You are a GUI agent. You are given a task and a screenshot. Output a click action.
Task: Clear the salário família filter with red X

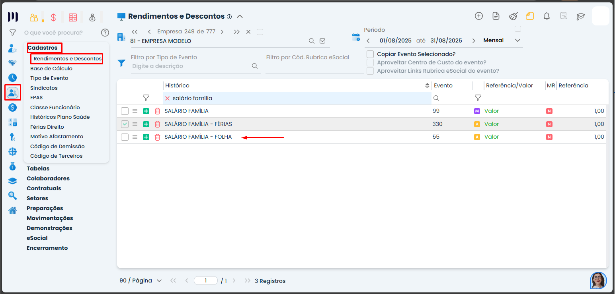coord(168,98)
